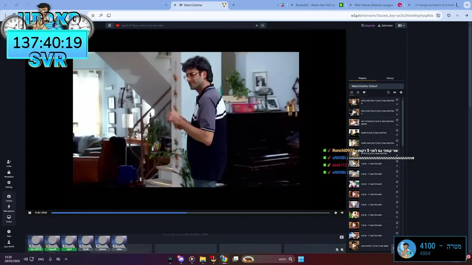
Task: Click the taskbar search box
Action: tap(268, 259)
